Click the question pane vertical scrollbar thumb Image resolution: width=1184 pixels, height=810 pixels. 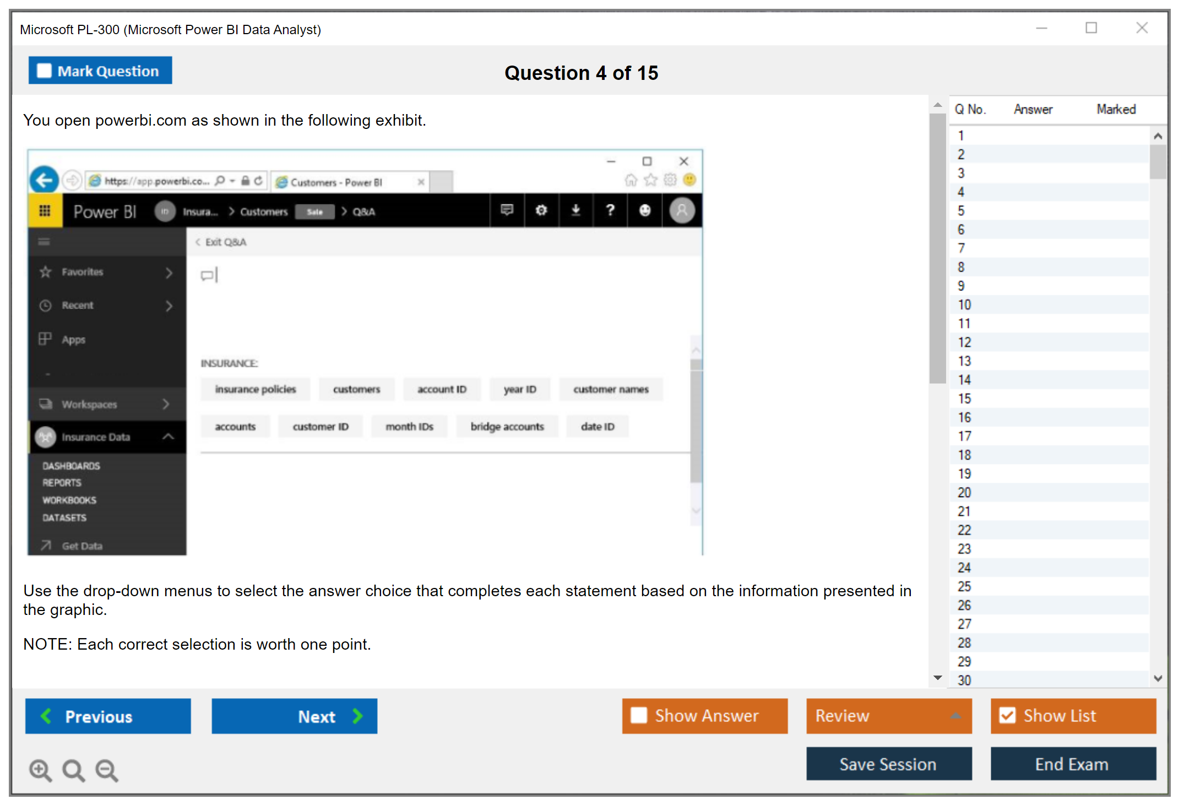tap(937, 248)
